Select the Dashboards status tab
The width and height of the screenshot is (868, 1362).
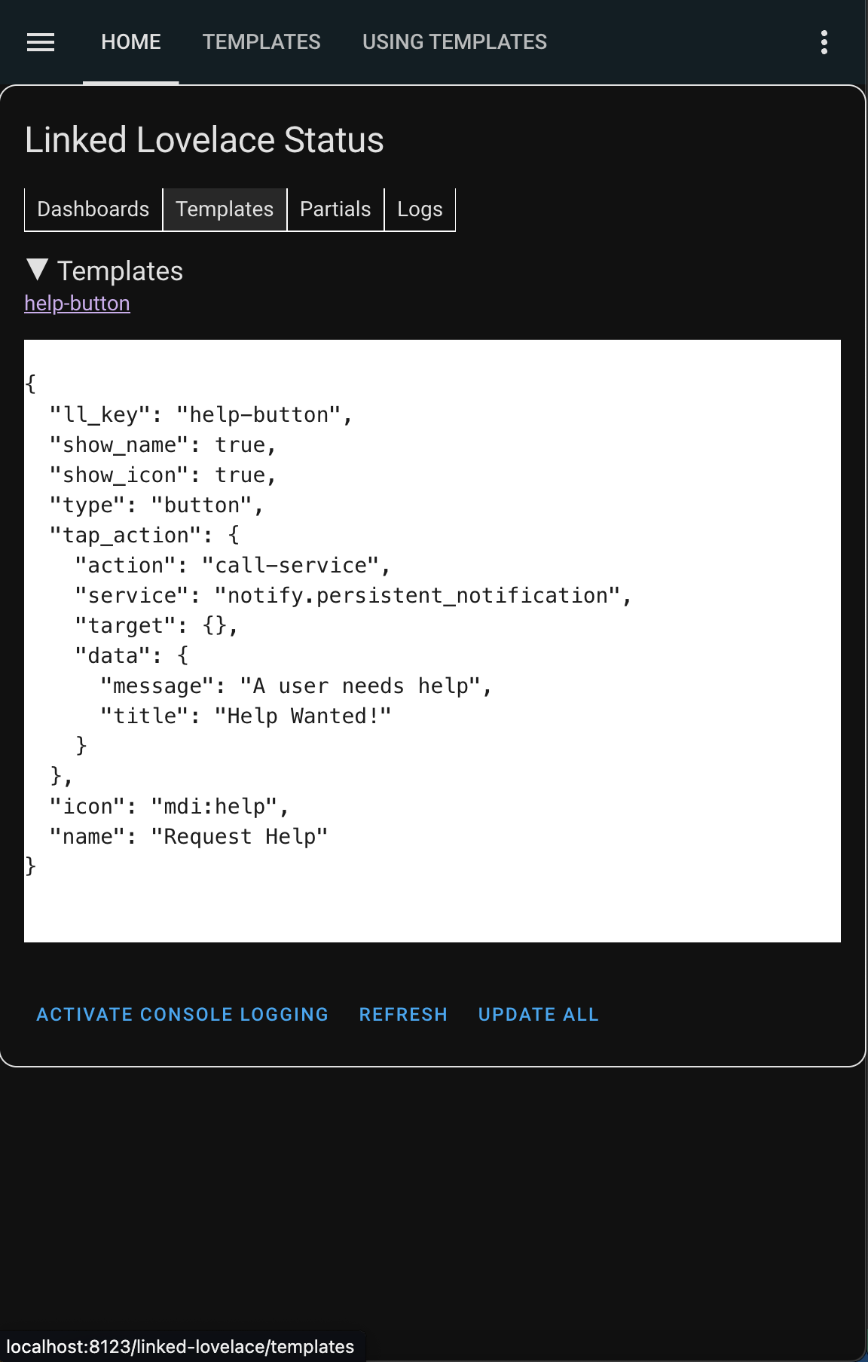click(93, 209)
